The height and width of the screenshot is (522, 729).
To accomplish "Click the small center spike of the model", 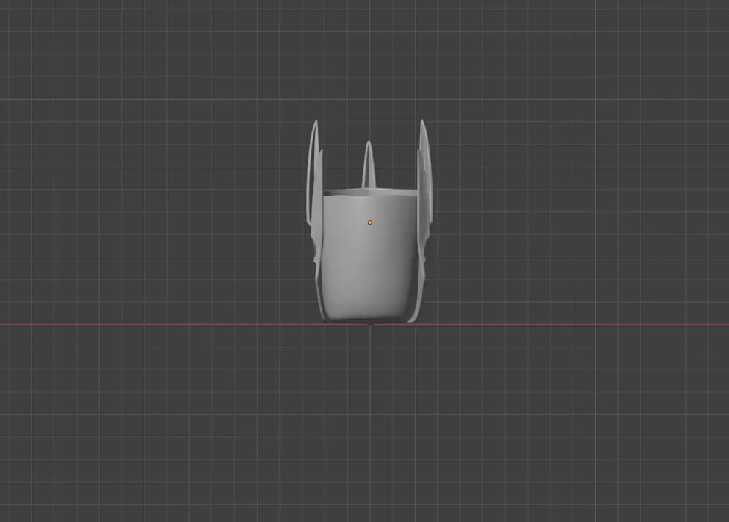I will [369, 164].
